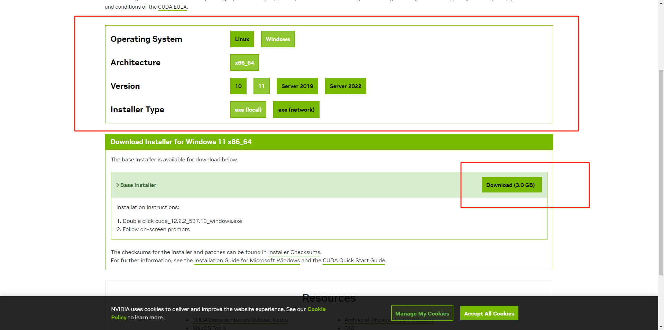Select Linux as the operating system
Image resolution: width=664 pixels, height=330 pixels.
[242, 39]
